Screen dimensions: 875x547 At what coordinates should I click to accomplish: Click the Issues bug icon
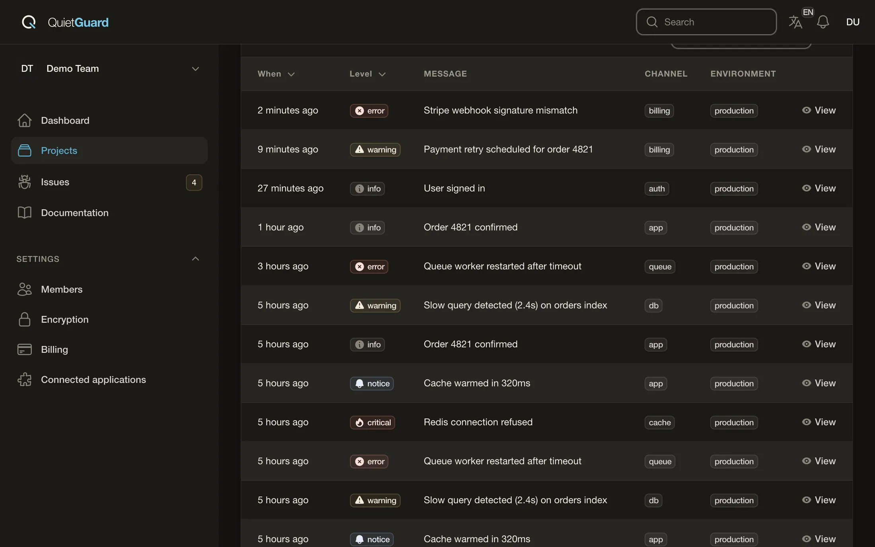pos(25,182)
